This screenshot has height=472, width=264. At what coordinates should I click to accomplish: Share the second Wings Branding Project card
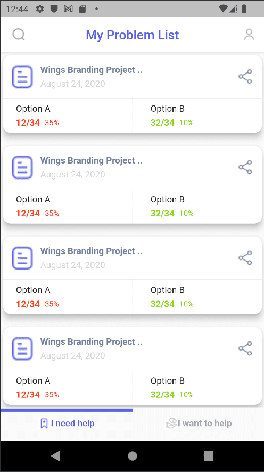(x=245, y=167)
